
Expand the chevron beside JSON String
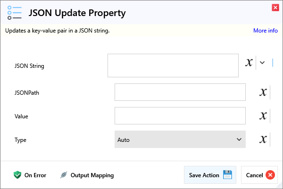262,63
